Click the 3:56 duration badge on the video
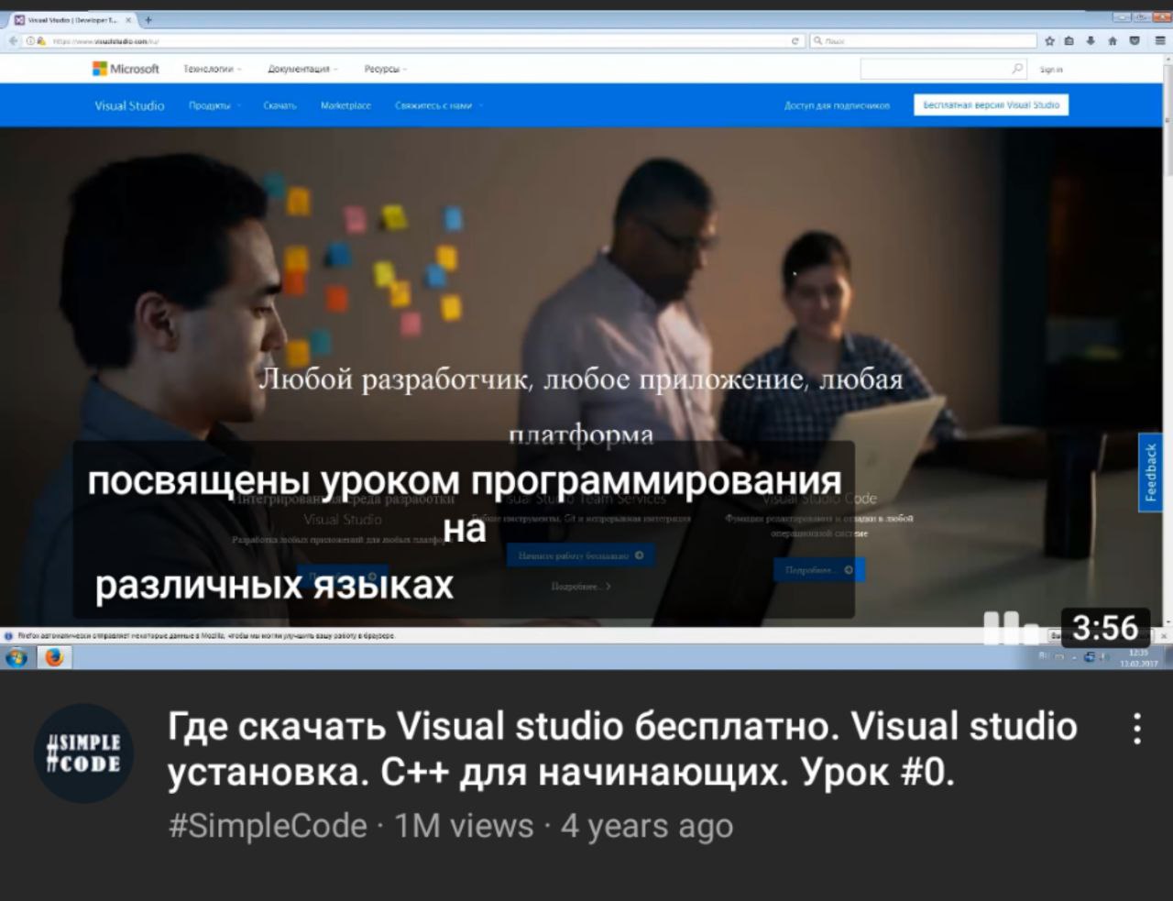This screenshot has height=901, width=1173. pos(1104,628)
